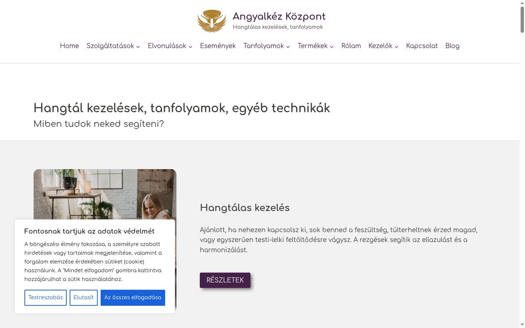Click the scrollbar up arrow
The image size is (525, 328).
[x=522, y=3]
